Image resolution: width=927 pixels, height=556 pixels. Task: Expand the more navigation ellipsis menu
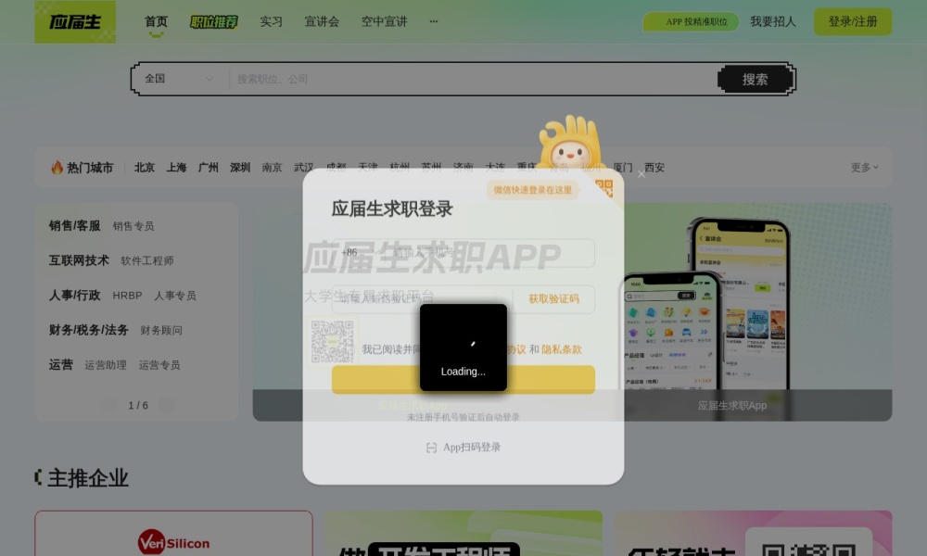pyautogui.click(x=433, y=21)
